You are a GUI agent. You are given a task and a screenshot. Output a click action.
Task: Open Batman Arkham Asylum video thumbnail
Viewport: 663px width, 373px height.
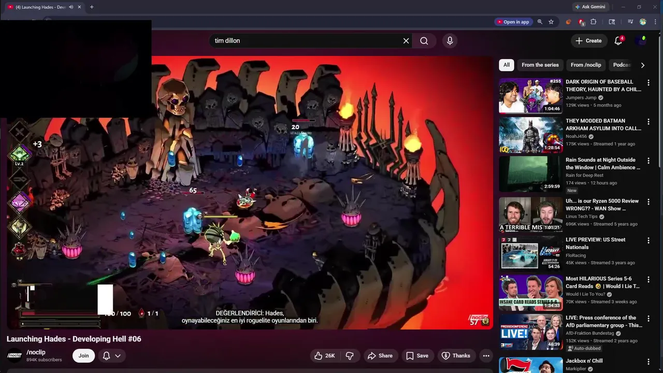(x=531, y=135)
